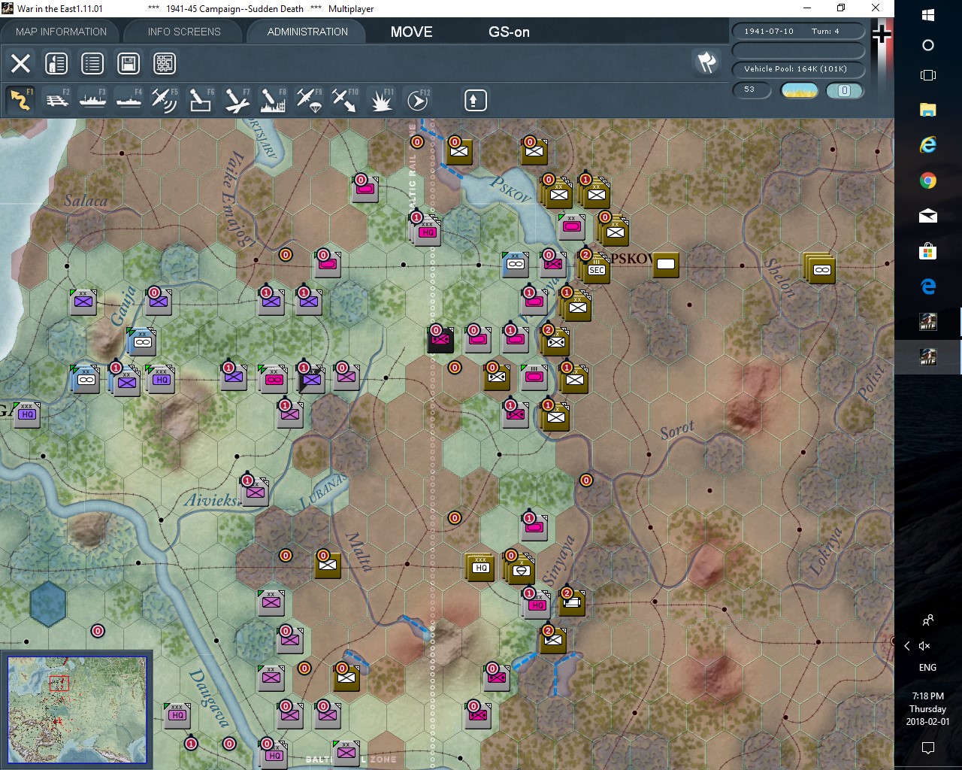962x770 pixels.
Task: Toggle the pill button showing 0
Action: pyautogui.click(x=844, y=90)
